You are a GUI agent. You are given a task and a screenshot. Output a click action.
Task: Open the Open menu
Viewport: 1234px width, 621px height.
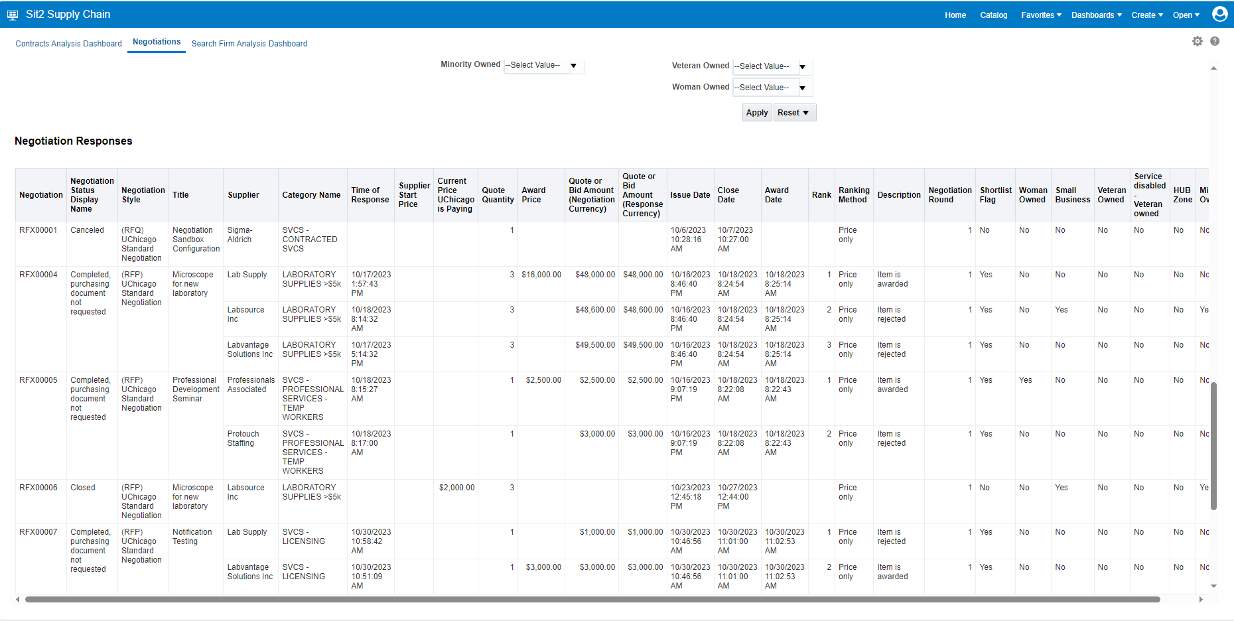tap(1186, 15)
